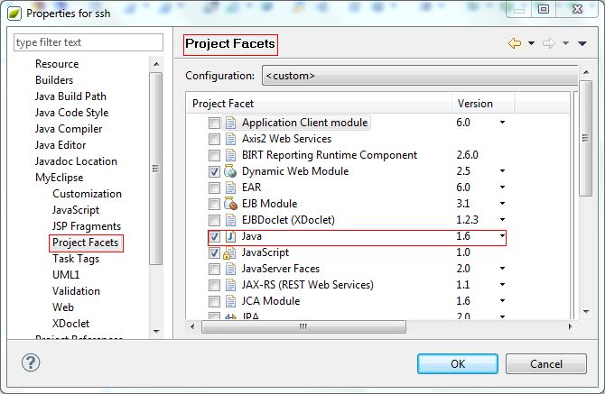605x394 pixels.
Task: Click the Properties for ssh title icon
Action: [x=14, y=14]
